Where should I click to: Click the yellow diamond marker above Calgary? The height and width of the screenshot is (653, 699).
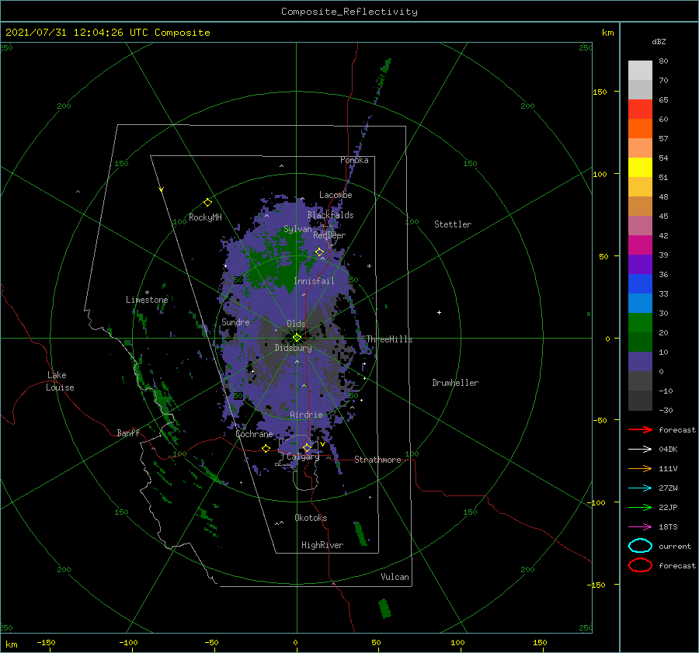(307, 447)
